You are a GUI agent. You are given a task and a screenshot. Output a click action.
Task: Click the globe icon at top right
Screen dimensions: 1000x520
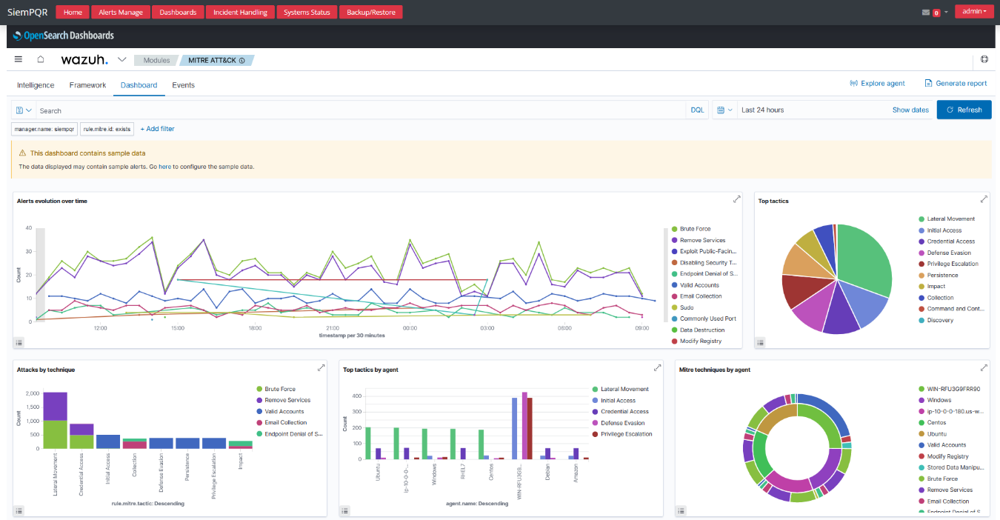pos(984,59)
